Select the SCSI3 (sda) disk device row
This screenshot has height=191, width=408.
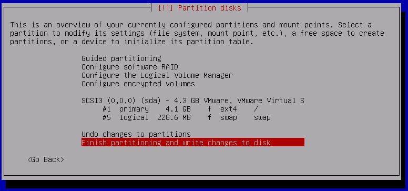click(x=193, y=100)
